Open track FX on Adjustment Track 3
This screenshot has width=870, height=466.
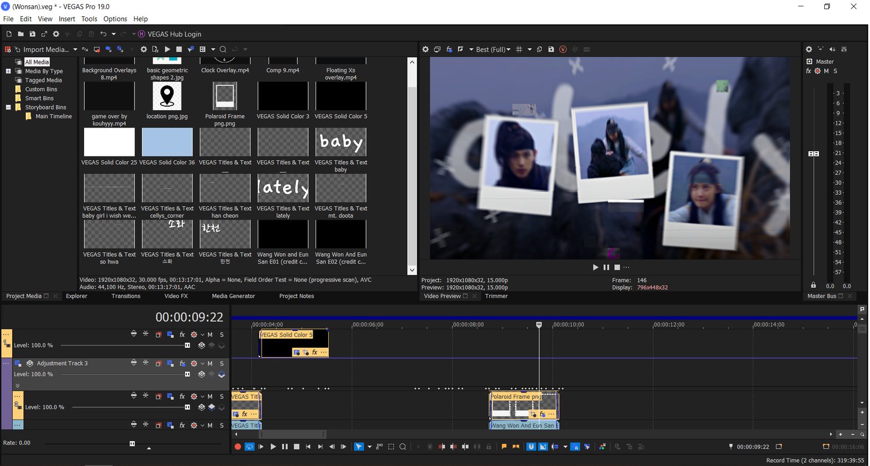point(182,363)
